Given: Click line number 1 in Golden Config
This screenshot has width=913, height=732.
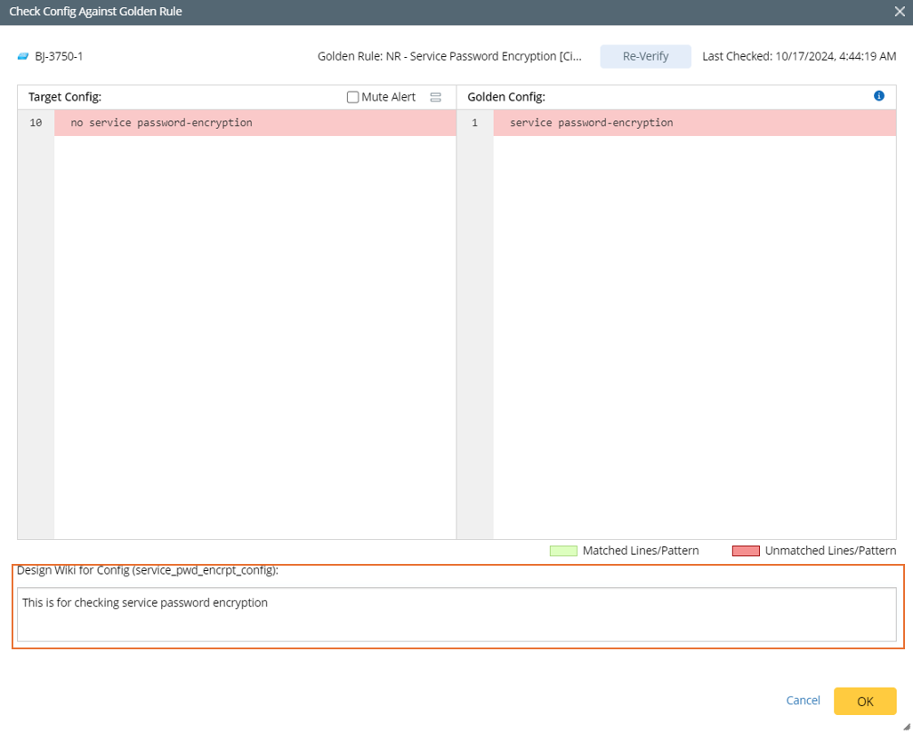Looking at the screenshot, I should (474, 123).
